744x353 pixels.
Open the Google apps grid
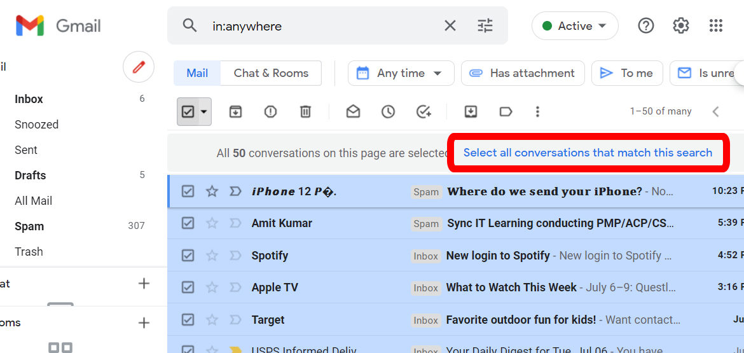click(x=715, y=25)
